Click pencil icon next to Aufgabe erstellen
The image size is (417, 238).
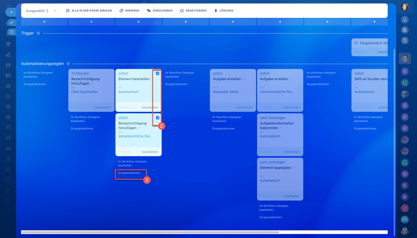(244, 79)
